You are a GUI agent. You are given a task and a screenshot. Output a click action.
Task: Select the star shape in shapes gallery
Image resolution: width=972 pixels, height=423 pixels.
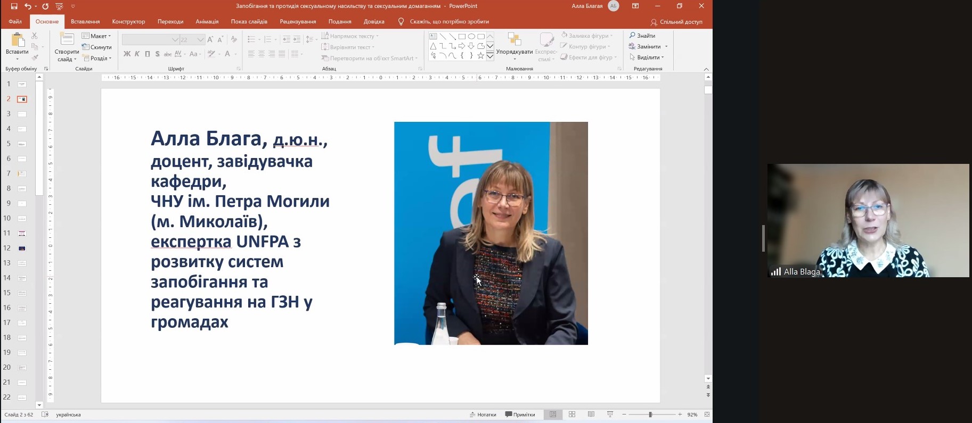coord(480,55)
